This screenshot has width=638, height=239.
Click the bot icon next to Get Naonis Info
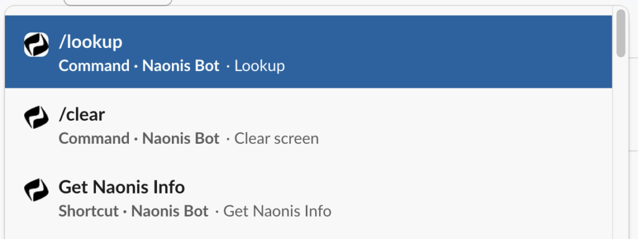click(36, 190)
